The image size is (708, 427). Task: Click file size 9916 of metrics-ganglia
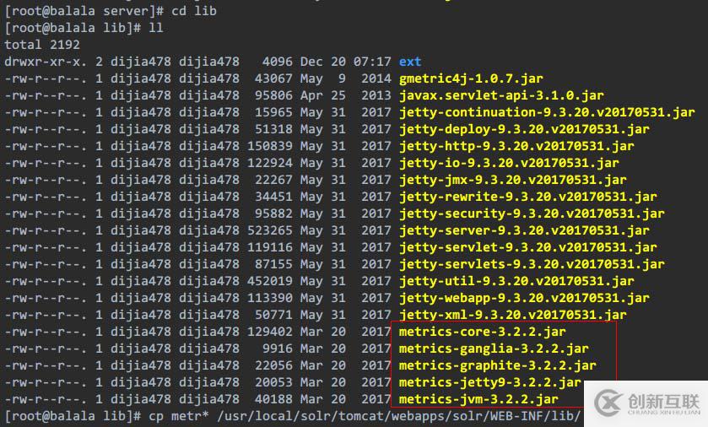point(278,349)
